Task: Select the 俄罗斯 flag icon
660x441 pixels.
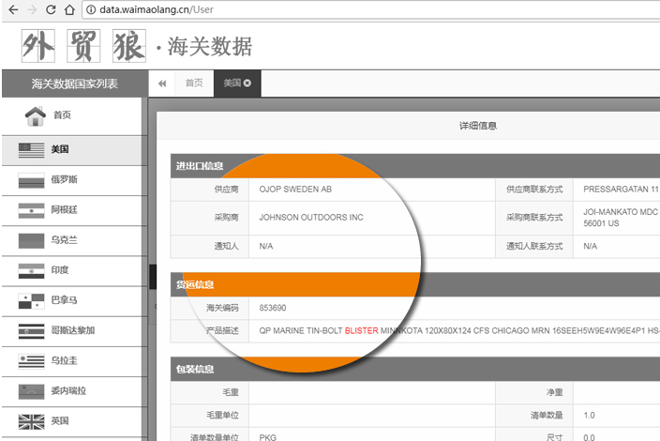Action: click(x=31, y=179)
